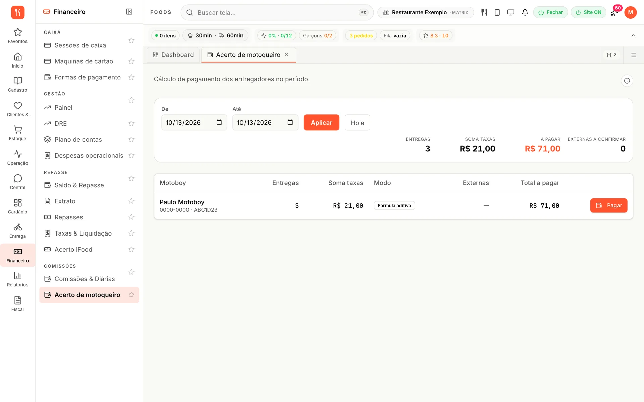Open the Restaurante Exemplo selector

(x=425, y=12)
